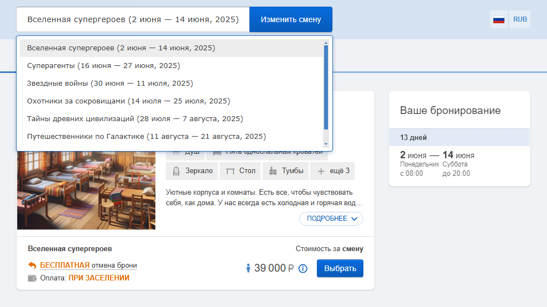
Task: Click the Тумбы amenity tag
Action: tap(285, 171)
